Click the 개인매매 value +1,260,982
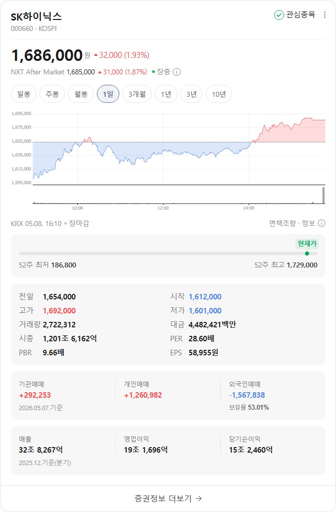The image size is (336, 512). click(x=143, y=395)
